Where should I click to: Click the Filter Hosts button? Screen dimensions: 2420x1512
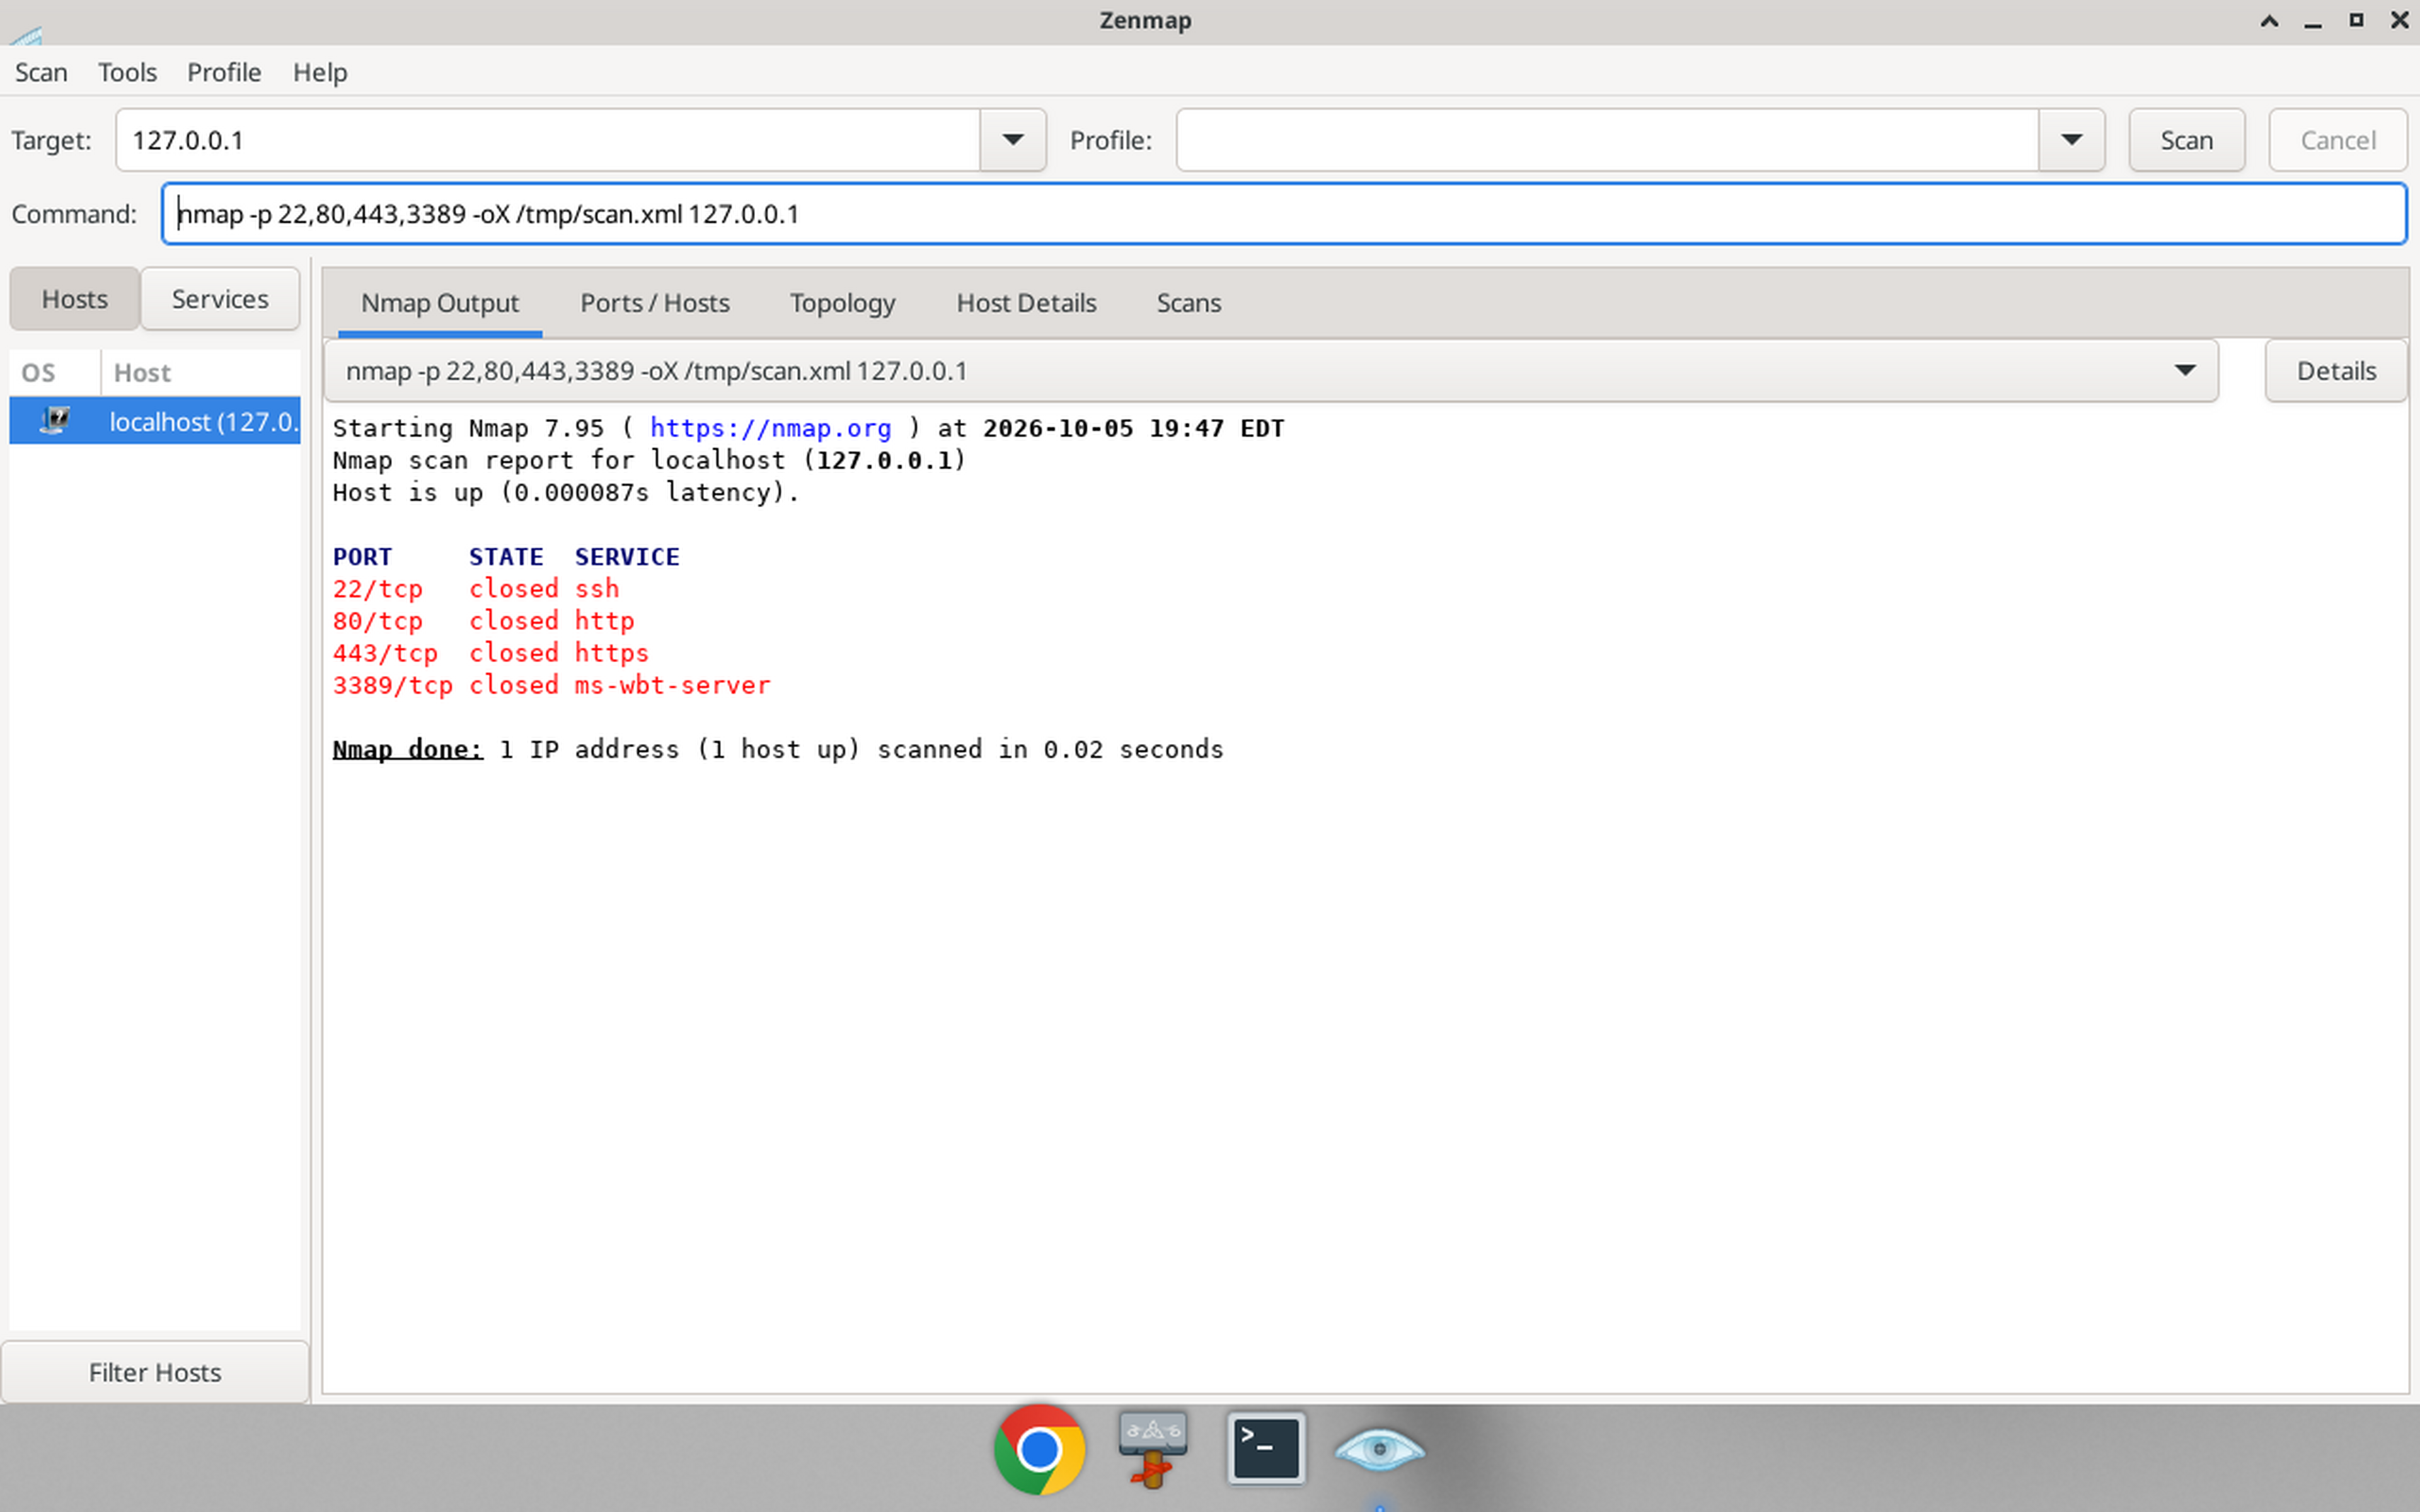tap(155, 1372)
